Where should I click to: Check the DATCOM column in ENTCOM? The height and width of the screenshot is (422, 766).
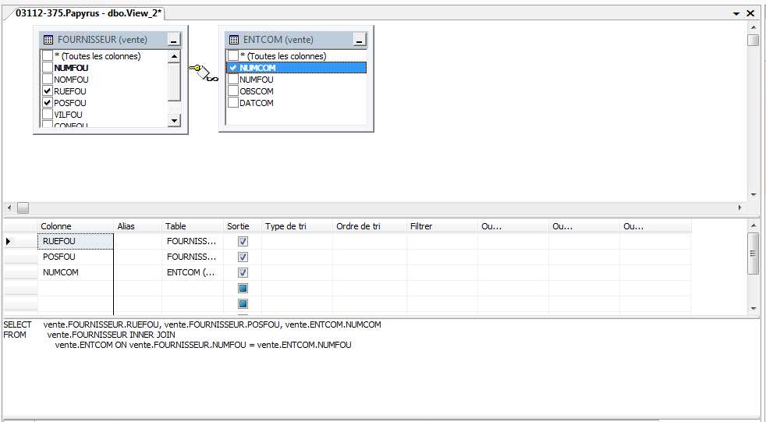(232, 103)
